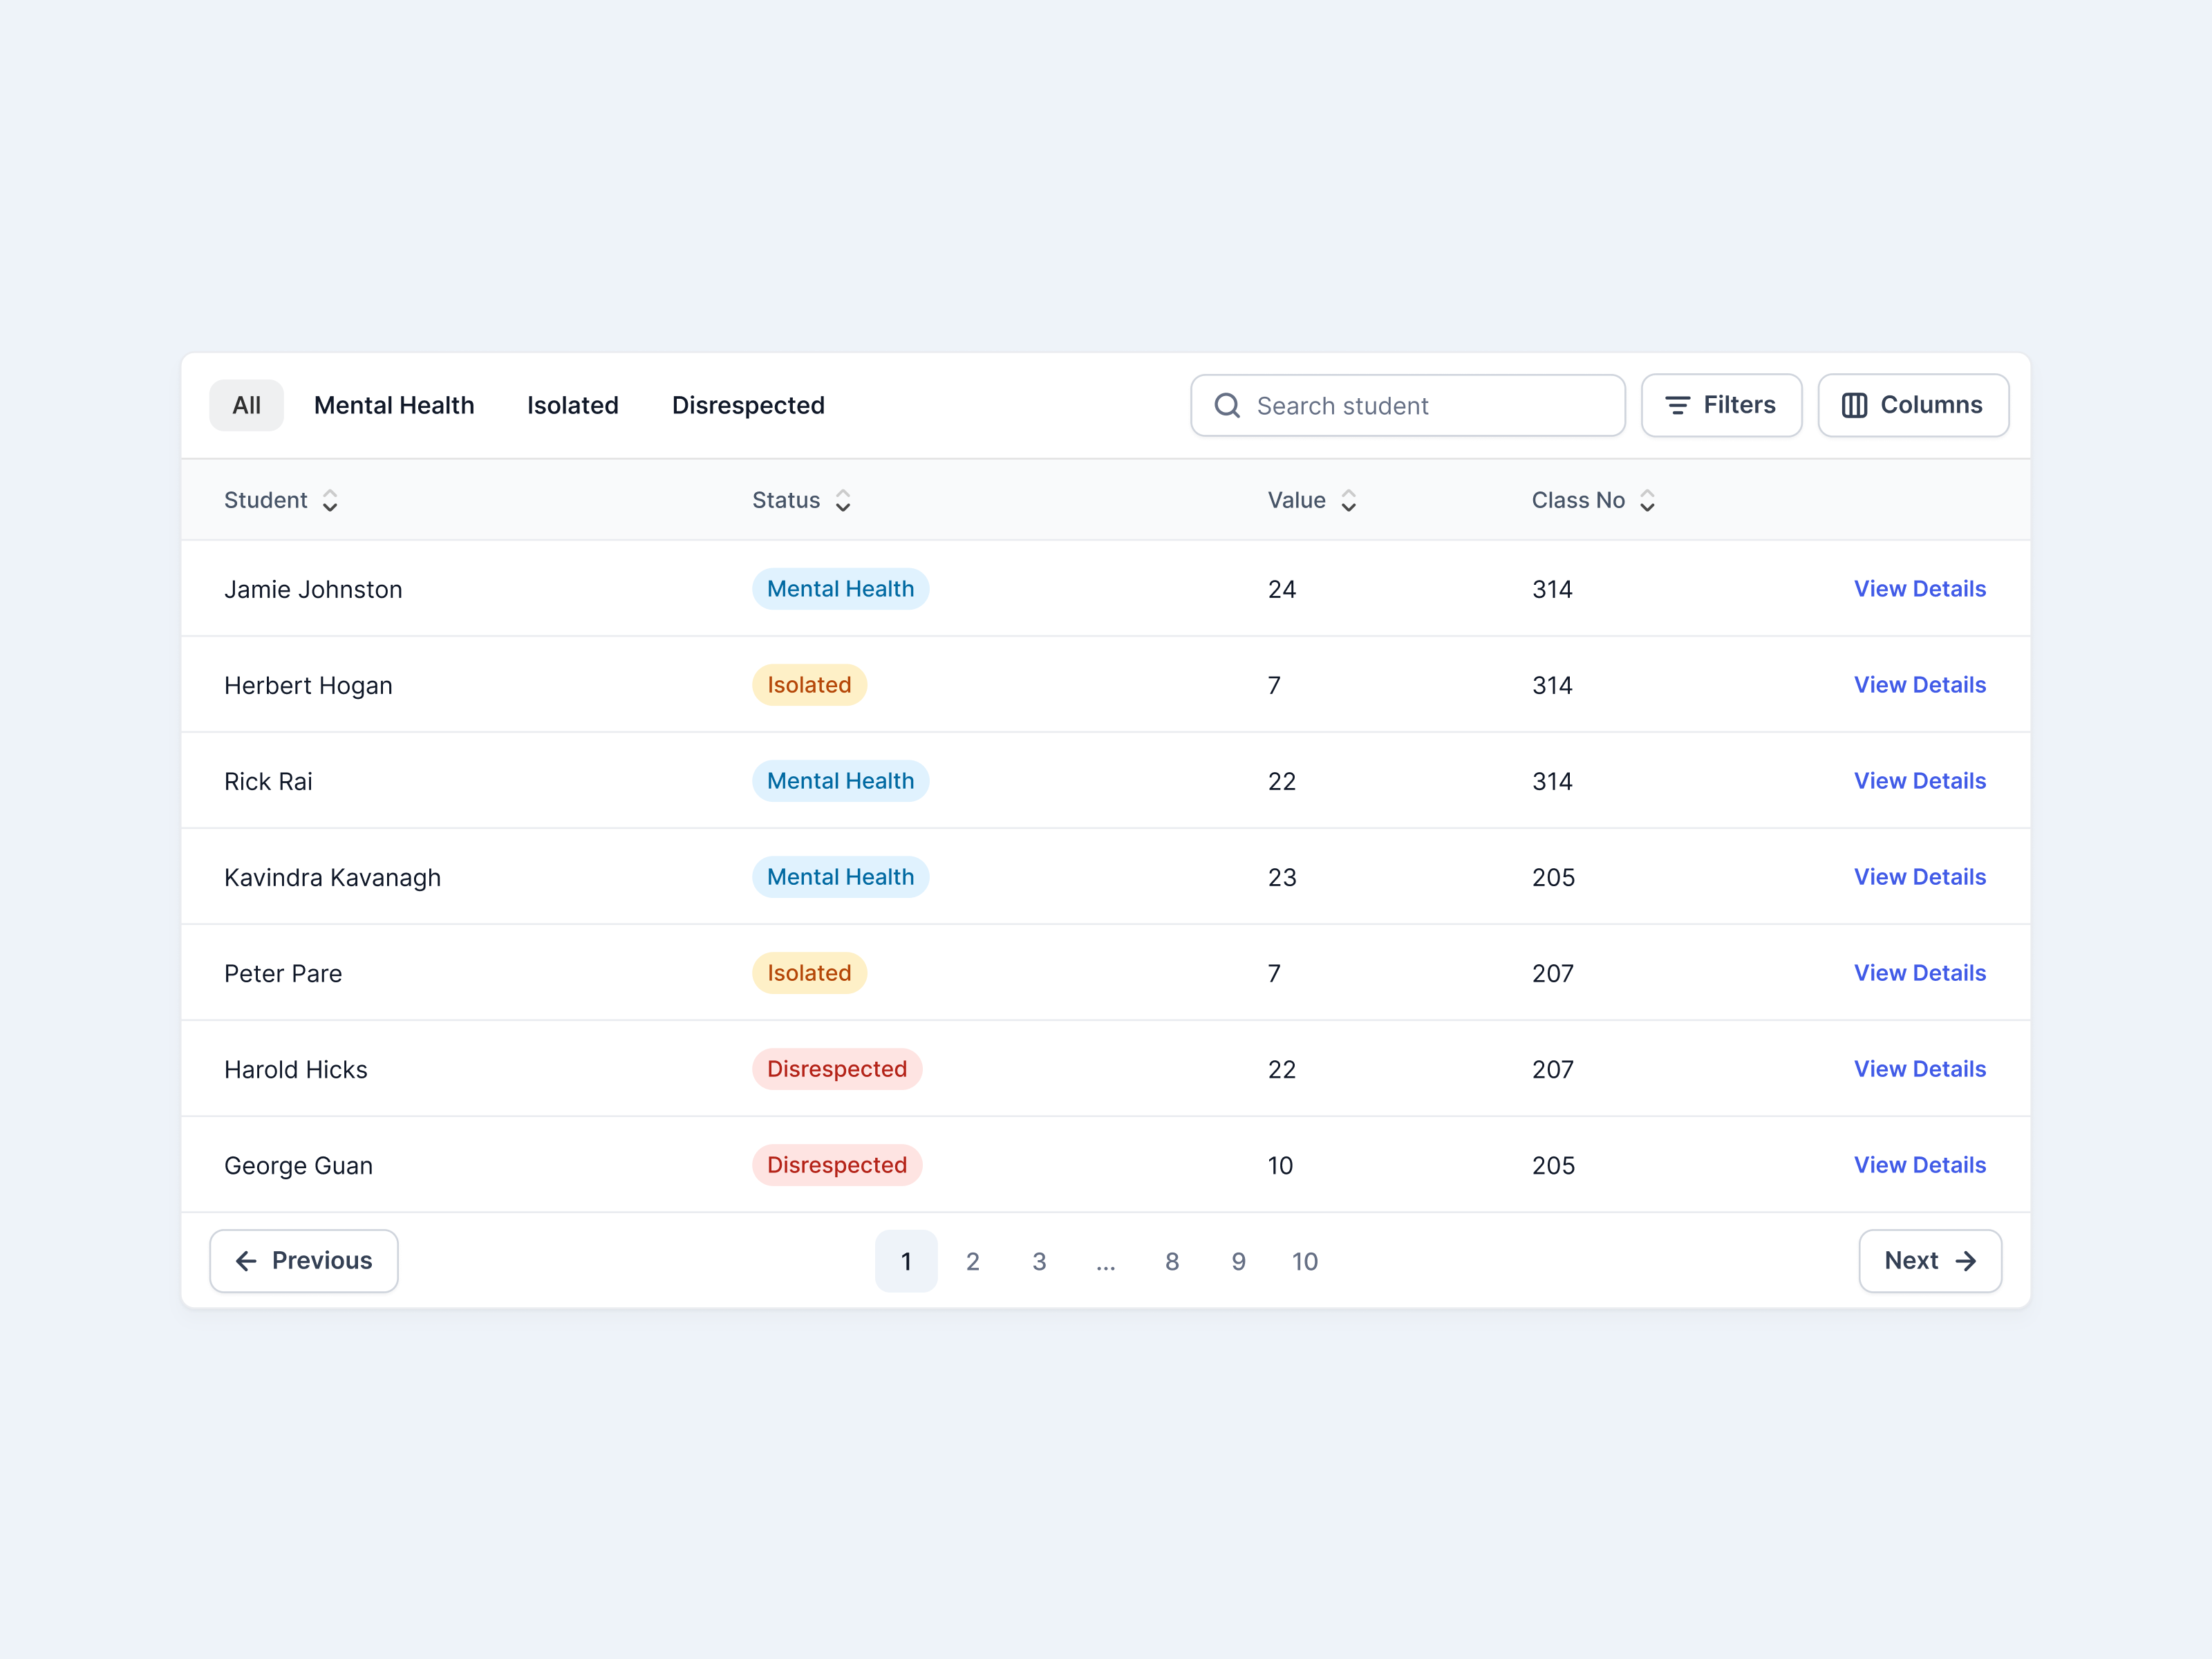The width and height of the screenshot is (2212, 1659).
Task: View Details for Jamie Johnston
Action: coord(1919,589)
